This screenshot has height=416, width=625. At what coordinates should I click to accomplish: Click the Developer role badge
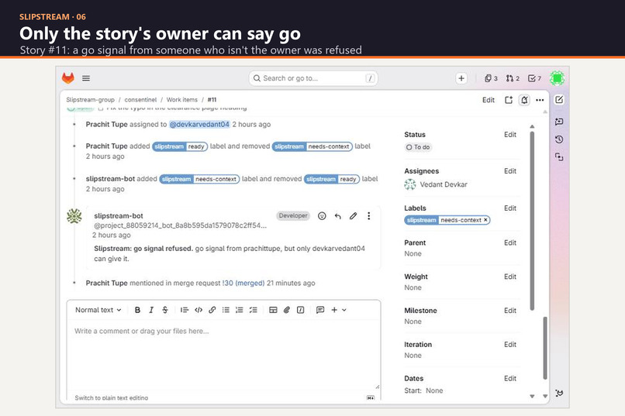tap(293, 215)
